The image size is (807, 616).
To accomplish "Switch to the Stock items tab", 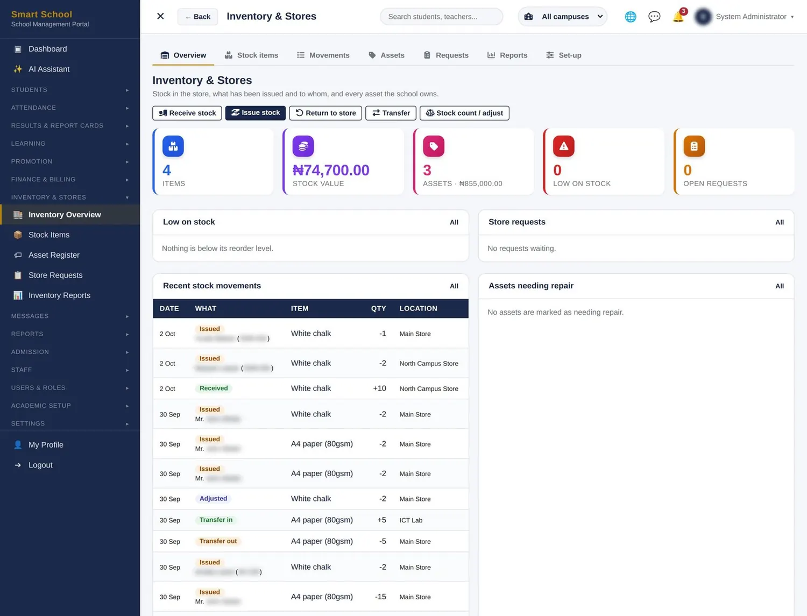I will pyautogui.click(x=251, y=55).
